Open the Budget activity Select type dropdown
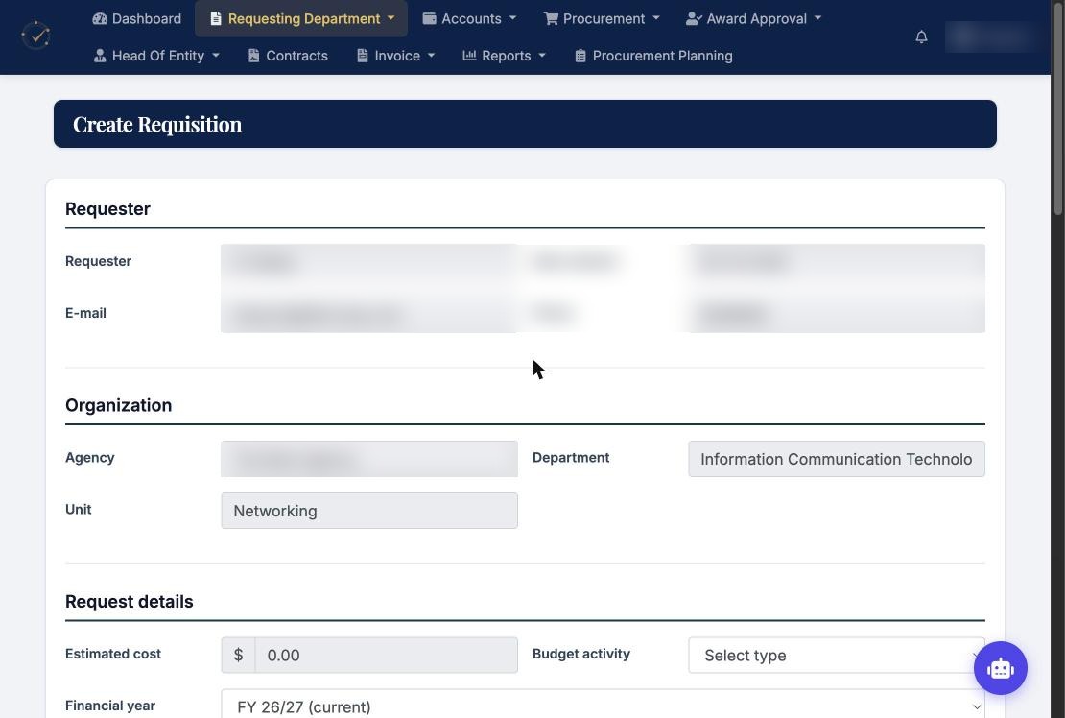 coord(836,655)
